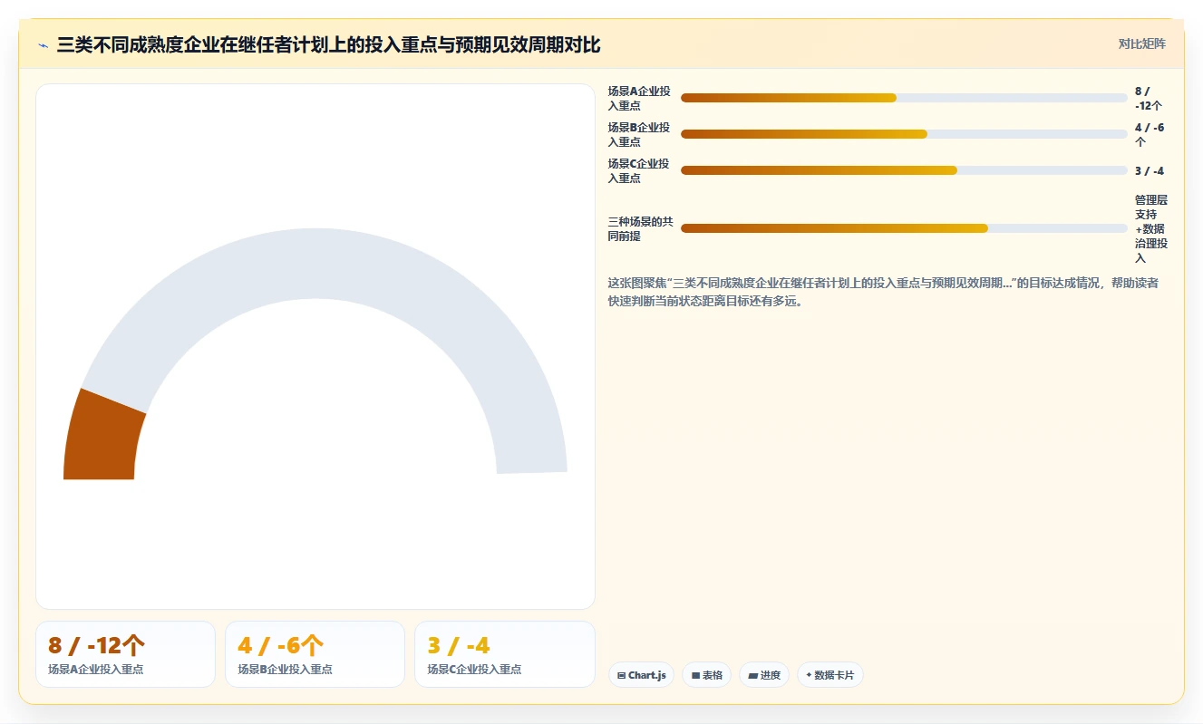
Task: Click the lightning icon beside the title
Action: tap(44, 45)
